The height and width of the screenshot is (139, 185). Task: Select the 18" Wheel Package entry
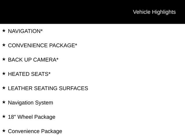pyautogui.click(x=32, y=117)
